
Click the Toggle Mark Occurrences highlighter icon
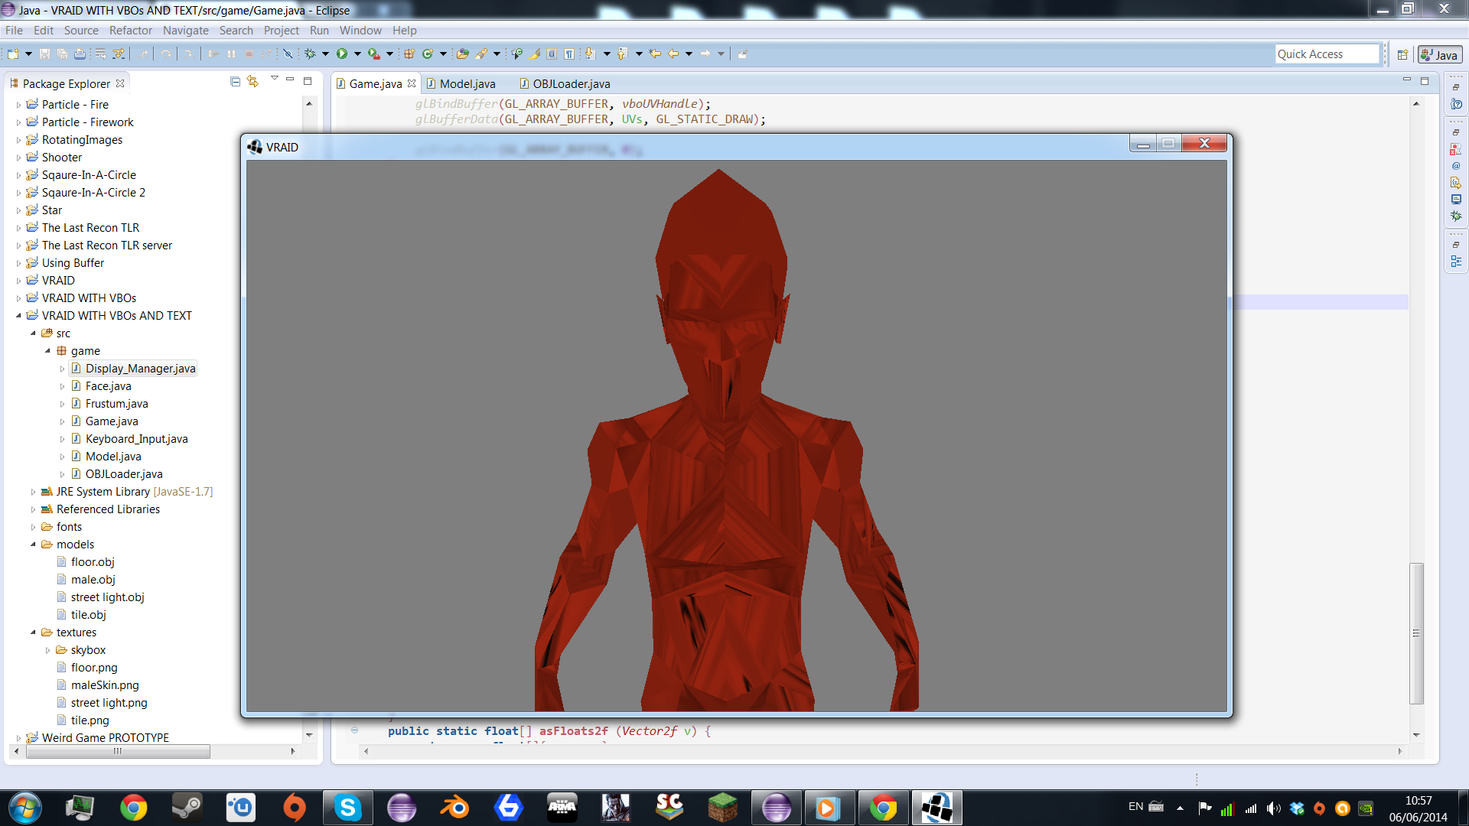(x=534, y=54)
